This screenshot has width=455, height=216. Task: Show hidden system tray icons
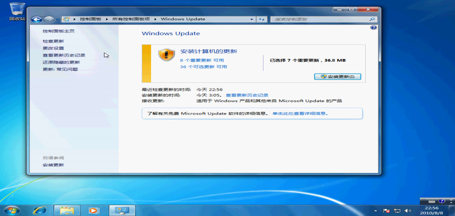(x=375, y=210)
